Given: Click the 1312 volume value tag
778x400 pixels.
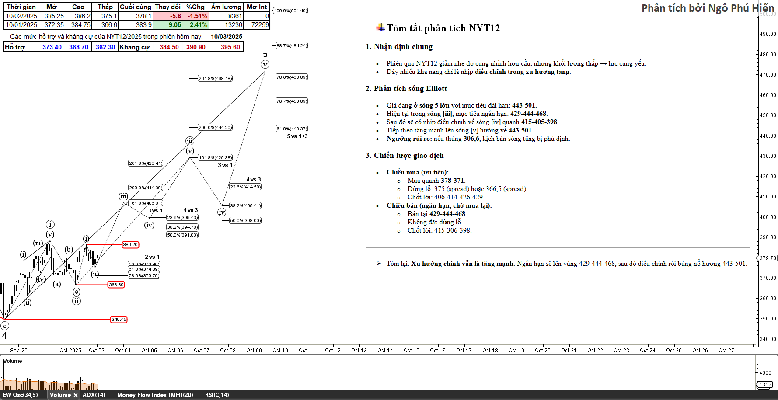Looking at the screenshot, I should coord(765,385).
